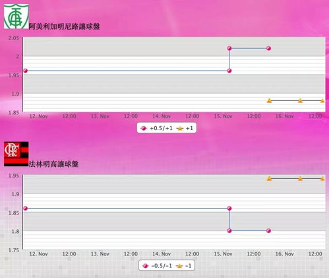Select the 15 Nov pink point at 2.02, top chart
The width and height of the screenshot is (329, 278).
pos(229,48)
